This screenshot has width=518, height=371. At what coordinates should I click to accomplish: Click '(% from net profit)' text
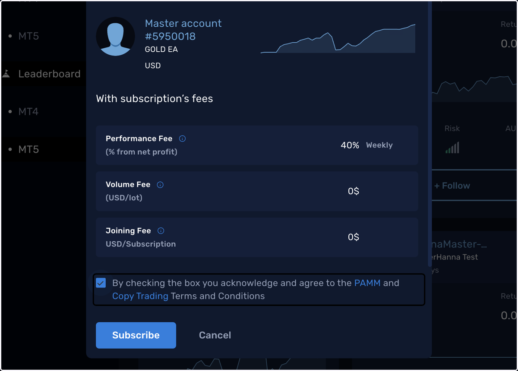tap(142, 152)
